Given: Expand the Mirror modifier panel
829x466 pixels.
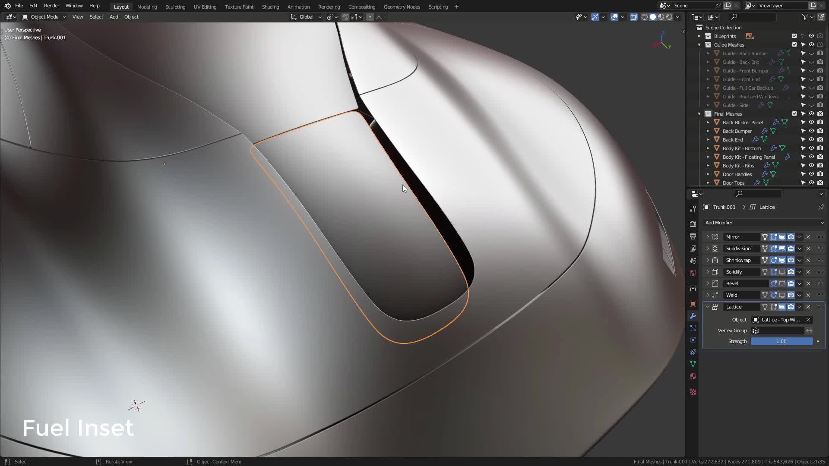Looking at the screenshot, I should tap(707, 237).
